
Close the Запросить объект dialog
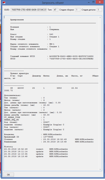coord(100,2)
